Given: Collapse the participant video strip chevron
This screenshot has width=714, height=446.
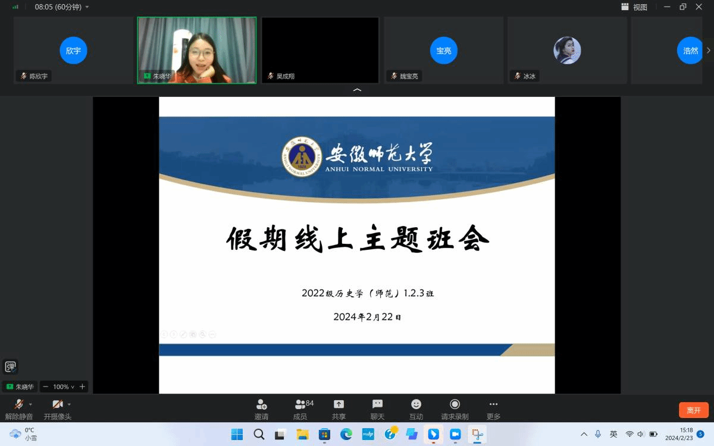Looking at the screenshot, I should tap(357, 90).
